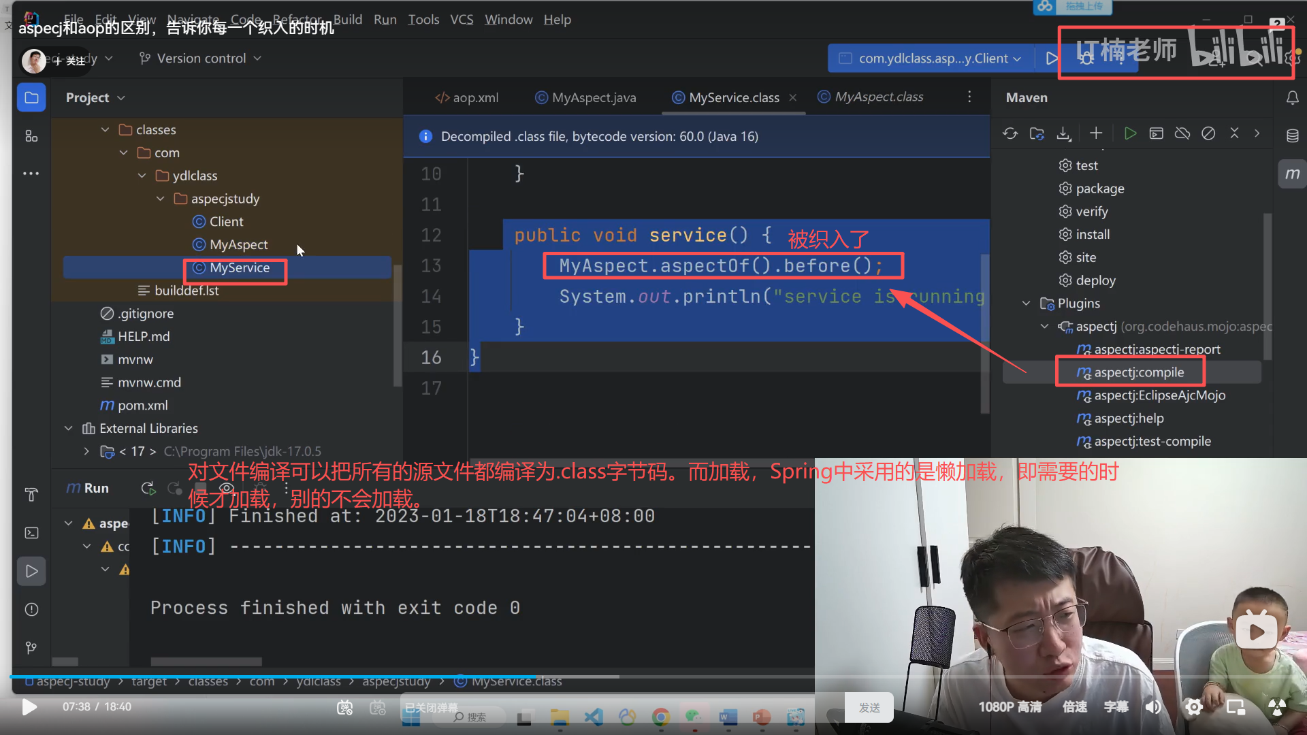Image resolution: width=1307 pixels, height=735 pixels.
Task: Open the Build menu
Action: [x=347, y=20]
